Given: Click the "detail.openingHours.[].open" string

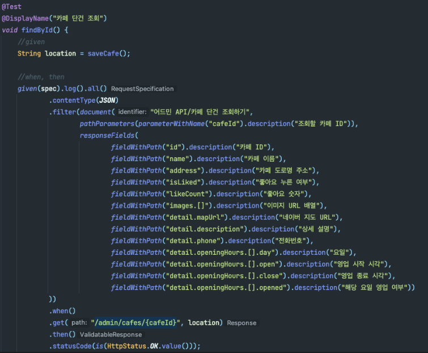Looking at the screenshot, I should point(222,264).
